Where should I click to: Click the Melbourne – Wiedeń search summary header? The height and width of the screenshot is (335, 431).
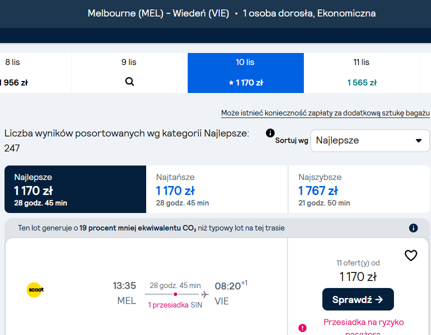click(231, 13)
